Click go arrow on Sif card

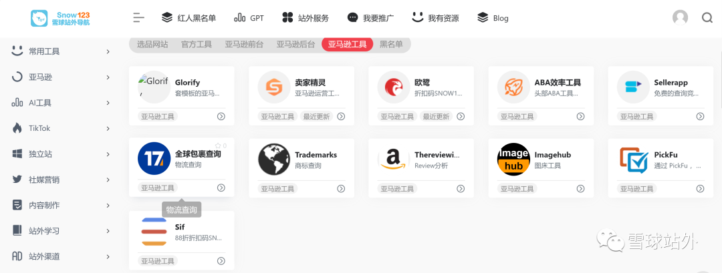pos(221,261)
